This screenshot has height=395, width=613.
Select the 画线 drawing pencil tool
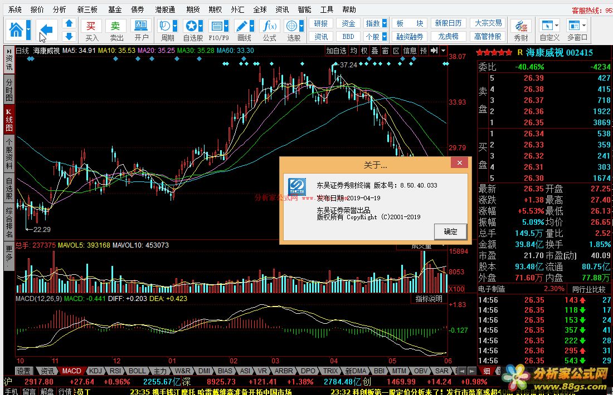coord(242,26)
